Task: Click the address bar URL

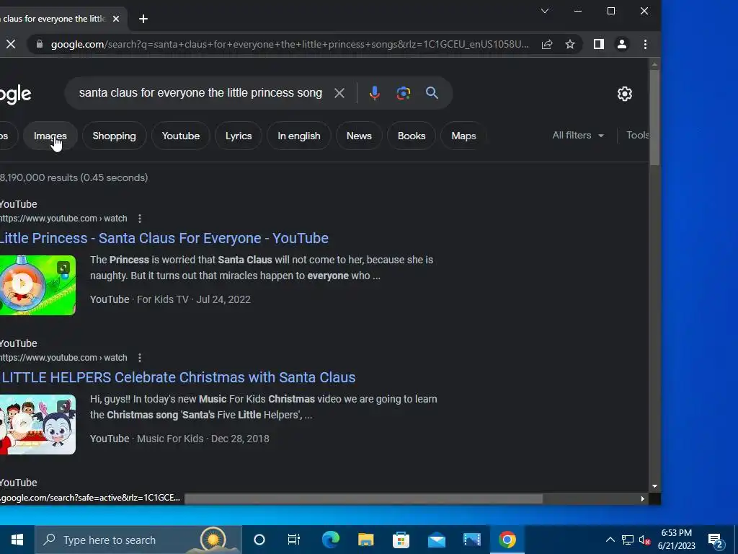Action: (x=290, y=44)
